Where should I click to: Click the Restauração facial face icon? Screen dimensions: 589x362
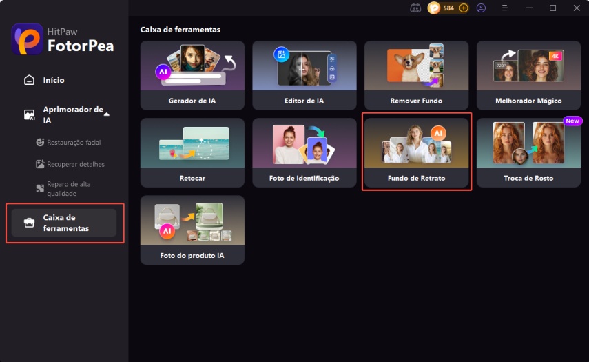[40, 142]
